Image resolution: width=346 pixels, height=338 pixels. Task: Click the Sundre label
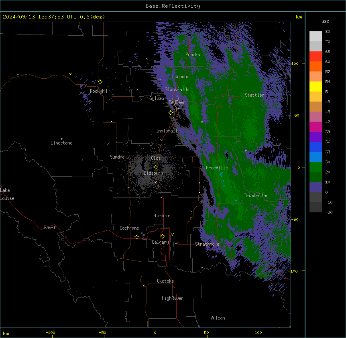(117, 157)
